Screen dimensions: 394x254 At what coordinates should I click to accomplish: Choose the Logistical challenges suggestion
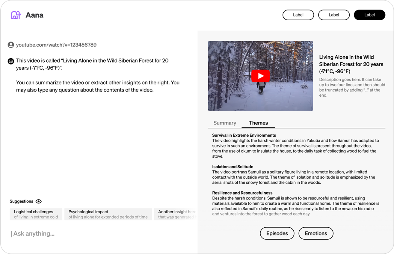tap(36, 214)
